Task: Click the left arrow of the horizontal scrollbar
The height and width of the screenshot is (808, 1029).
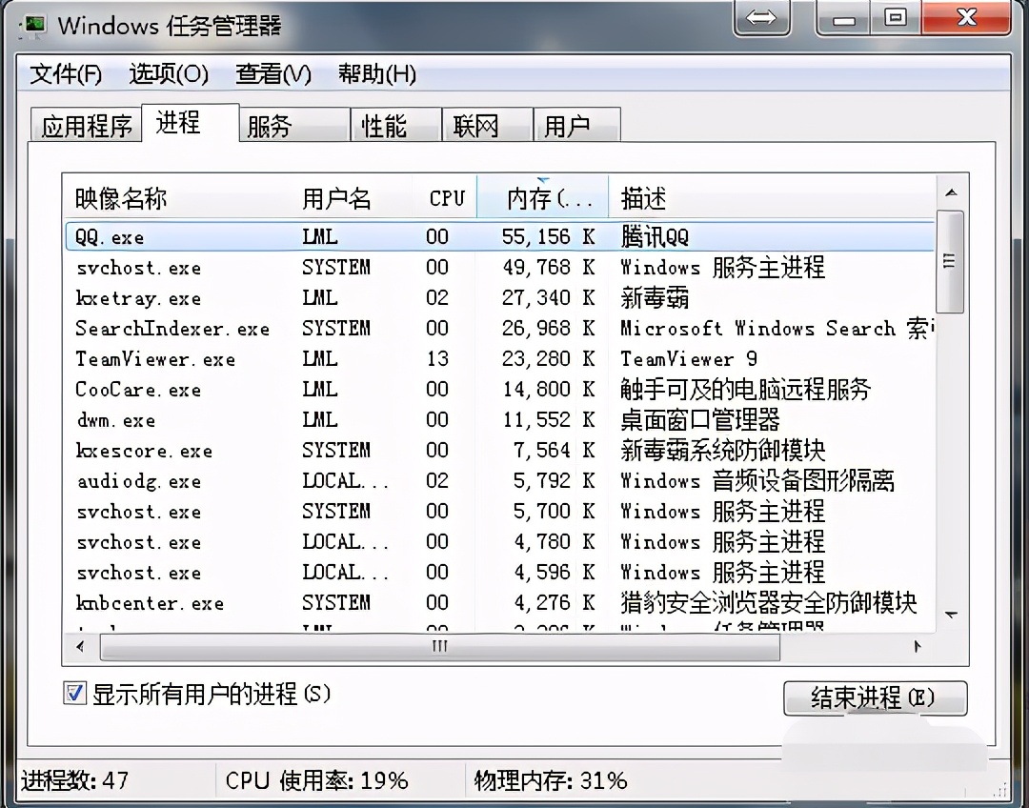Action: pos(80,646)
